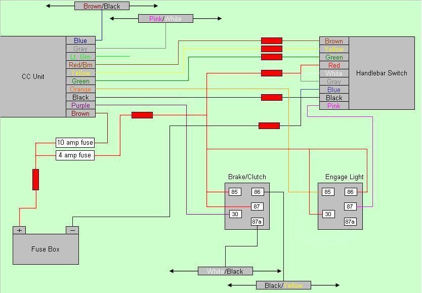Click the Orange terminal on the CC Unit
Screen dimensions: 422x293
[x=80, y=89]
